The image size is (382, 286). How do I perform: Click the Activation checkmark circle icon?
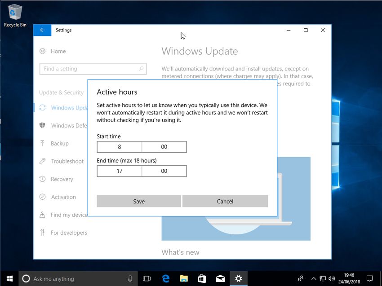pyautogui.click(x=42, y=197)
